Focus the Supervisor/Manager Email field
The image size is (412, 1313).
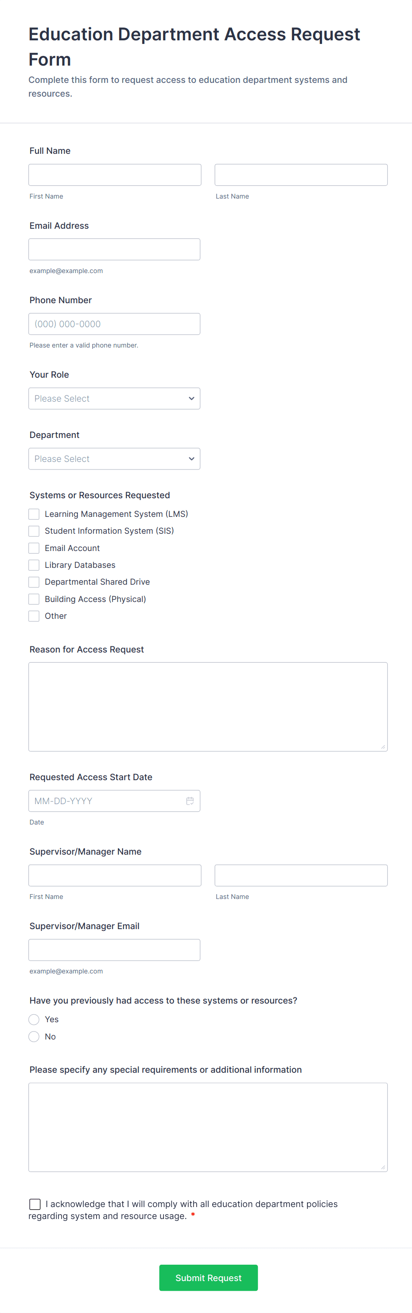tap(114, 950)
